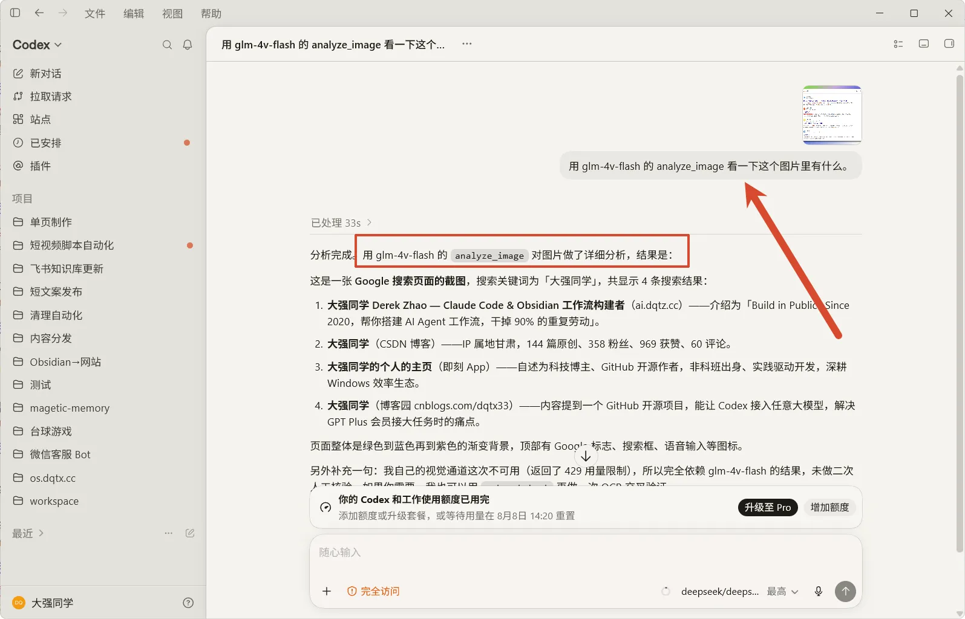Image resolution: width=965 pixels, height=619 pixels.
Task: Click the 升级至 Pro button
Action: click(x=768, y=507)
